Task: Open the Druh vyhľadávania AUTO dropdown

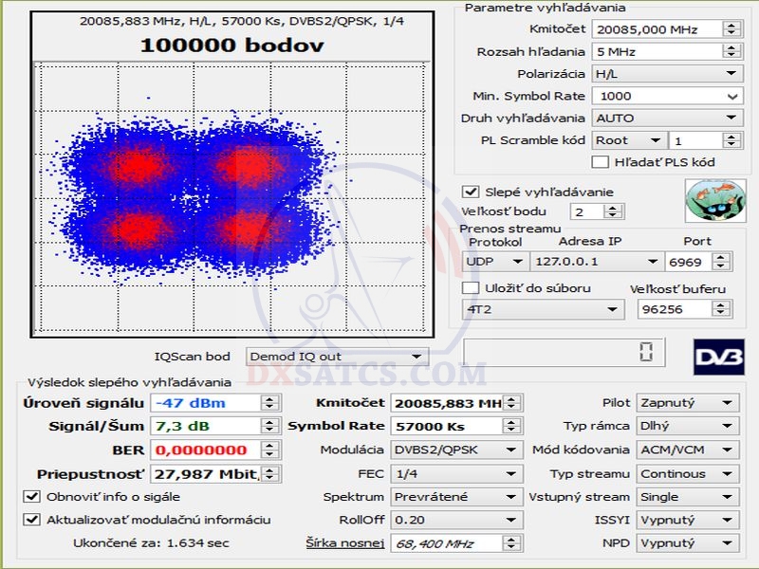Action: [x=666, y=119]
